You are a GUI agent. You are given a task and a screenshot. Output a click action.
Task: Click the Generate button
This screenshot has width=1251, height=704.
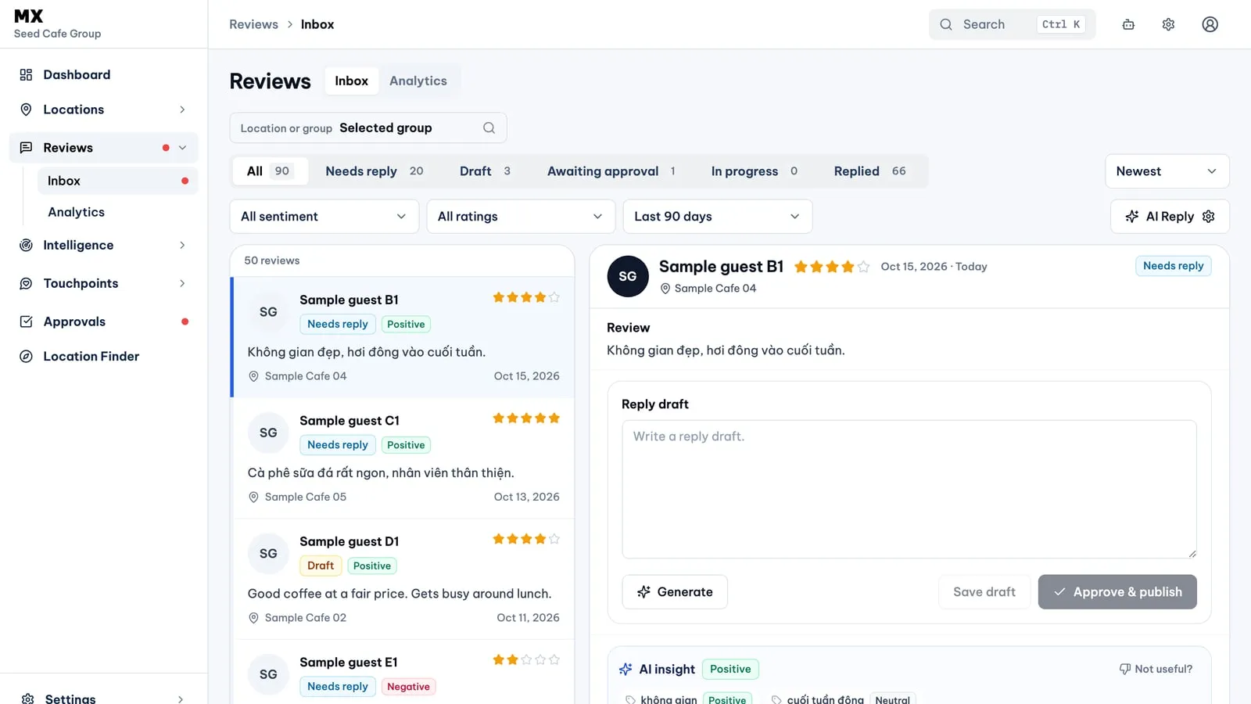click(675, 592)
